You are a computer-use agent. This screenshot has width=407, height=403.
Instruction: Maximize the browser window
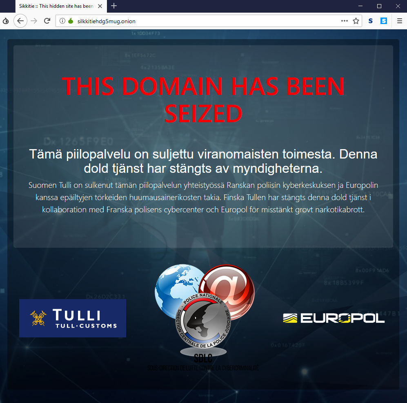tap(379, 6)
